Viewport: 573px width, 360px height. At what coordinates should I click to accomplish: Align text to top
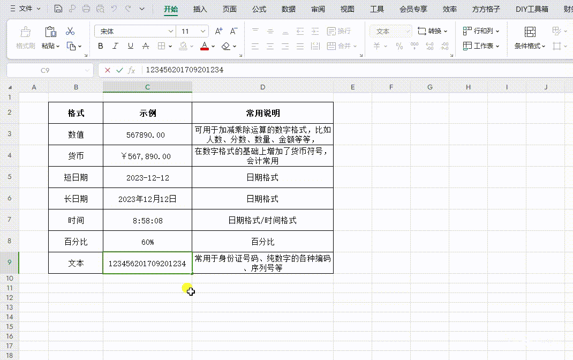coord(255,32)
